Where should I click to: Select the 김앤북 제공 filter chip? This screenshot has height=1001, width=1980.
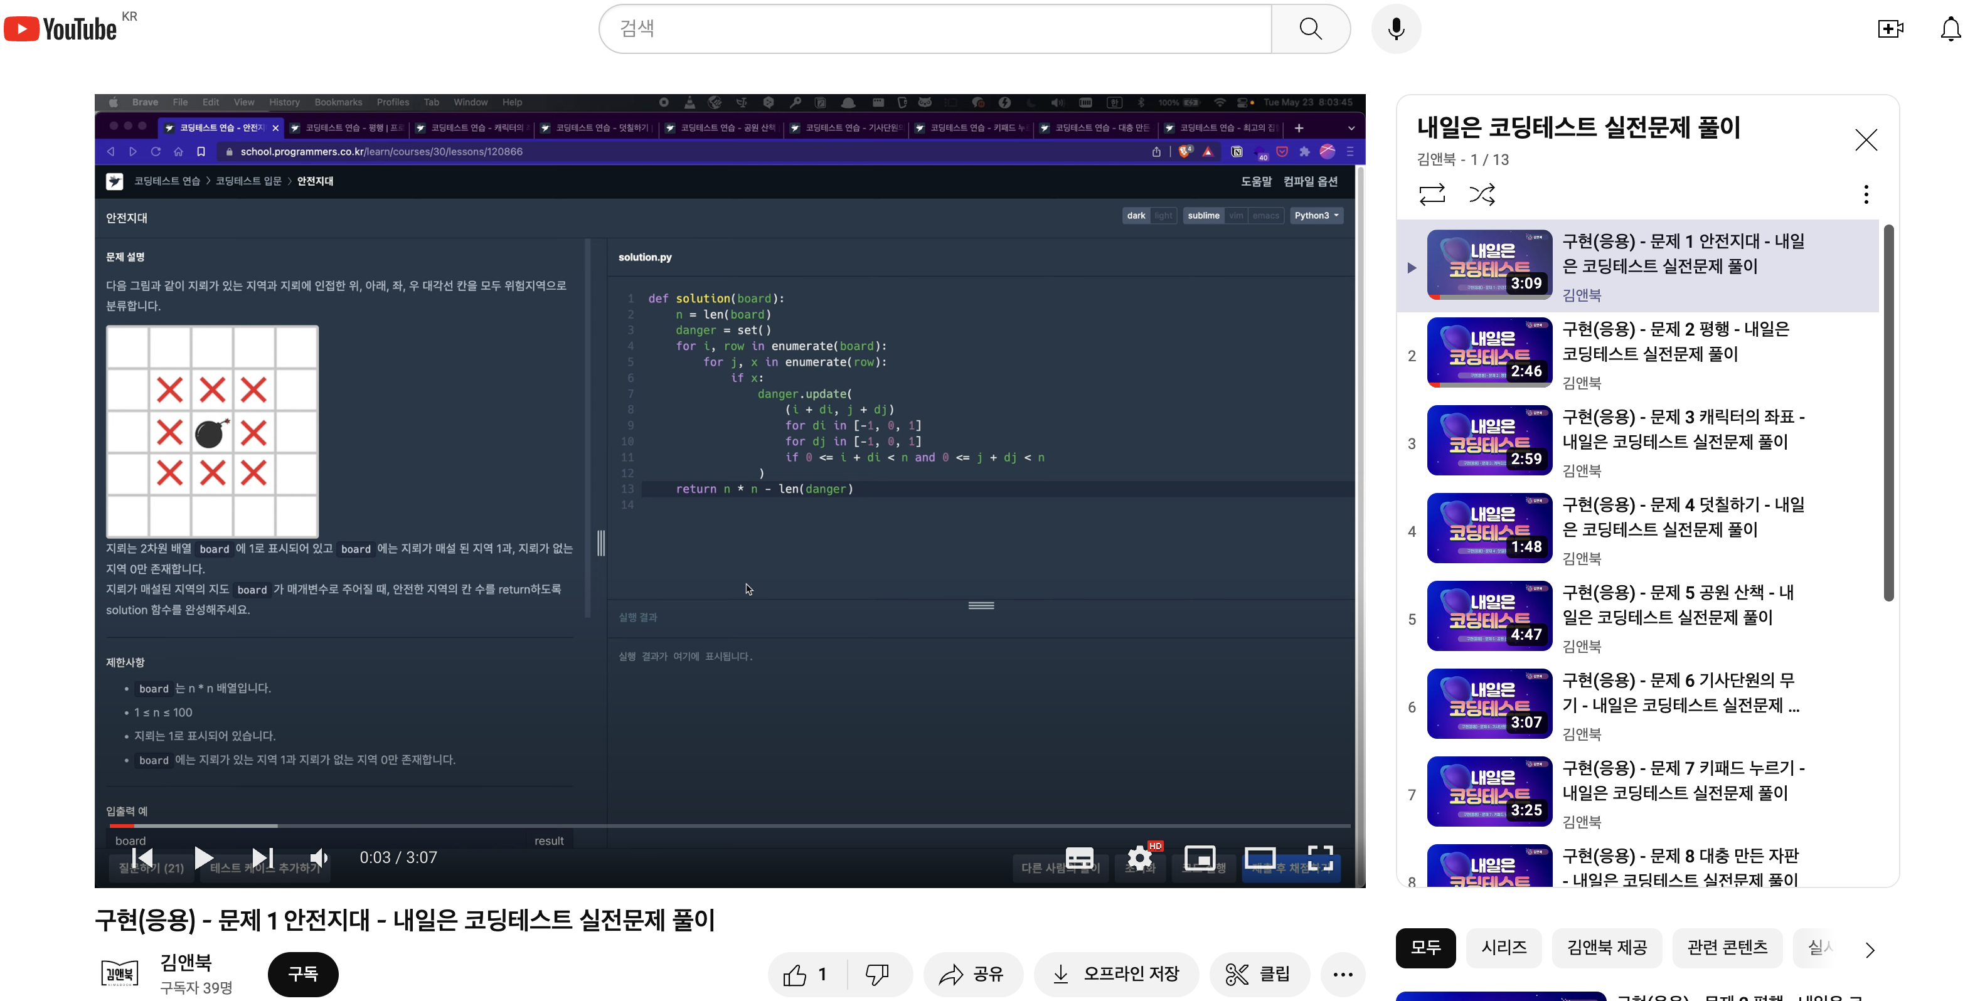pyautogui.click(x=1607, y=947)
